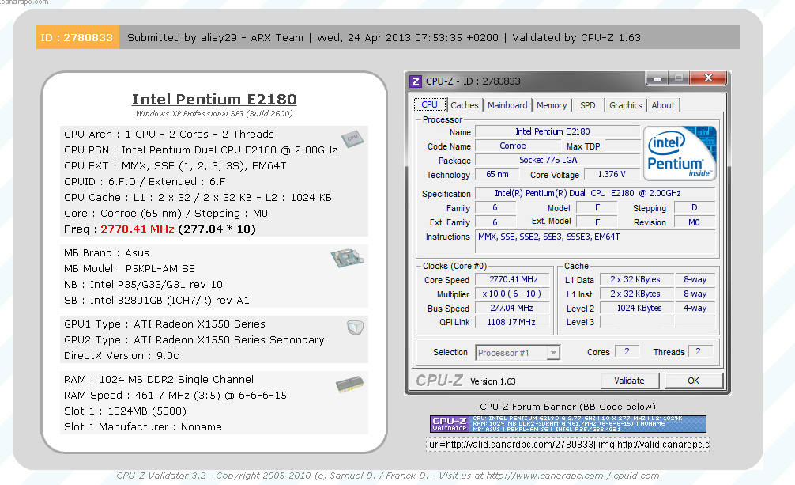The image size is (795, 485).
Task: Click the Core Voltage value 1.376 V
Action: 612,174
